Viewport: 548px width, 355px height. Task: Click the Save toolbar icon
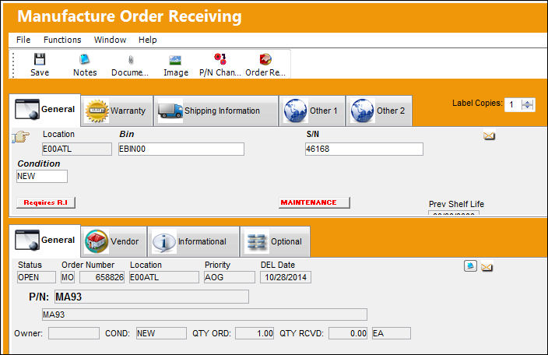pos(40,59)
